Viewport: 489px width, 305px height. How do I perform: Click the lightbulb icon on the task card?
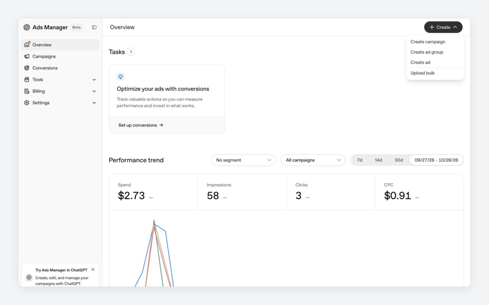click(121, 77)
